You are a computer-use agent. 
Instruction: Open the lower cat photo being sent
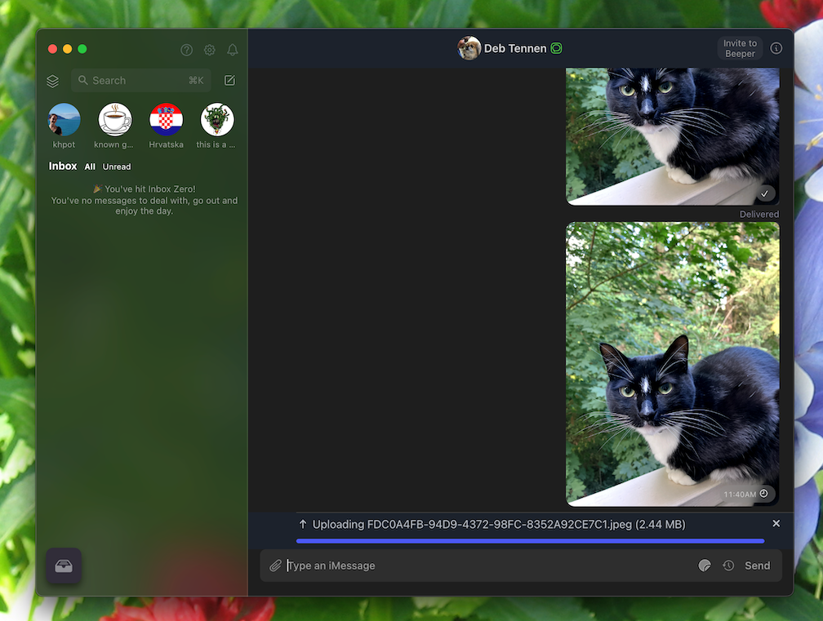point(673,365)
